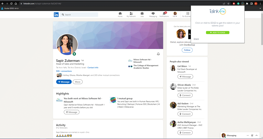
Task: Open Hunter EDGE bookmark
Action: click(x=10, y=9)
